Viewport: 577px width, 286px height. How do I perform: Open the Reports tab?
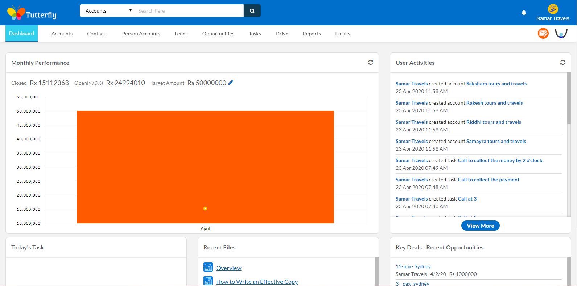tap(312, 34)
